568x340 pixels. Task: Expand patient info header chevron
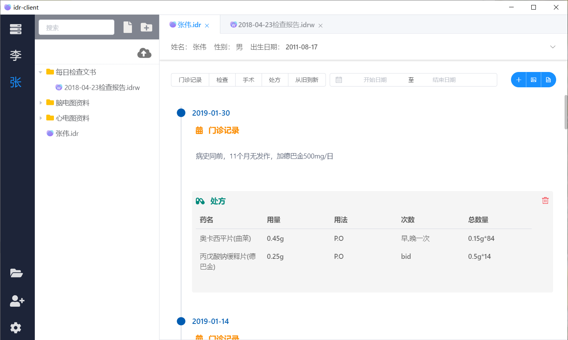click(x=552, y=47)
